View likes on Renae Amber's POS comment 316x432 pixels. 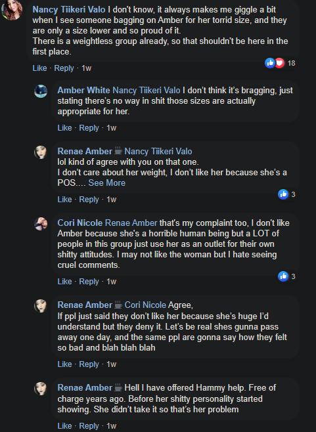(287, 194)
